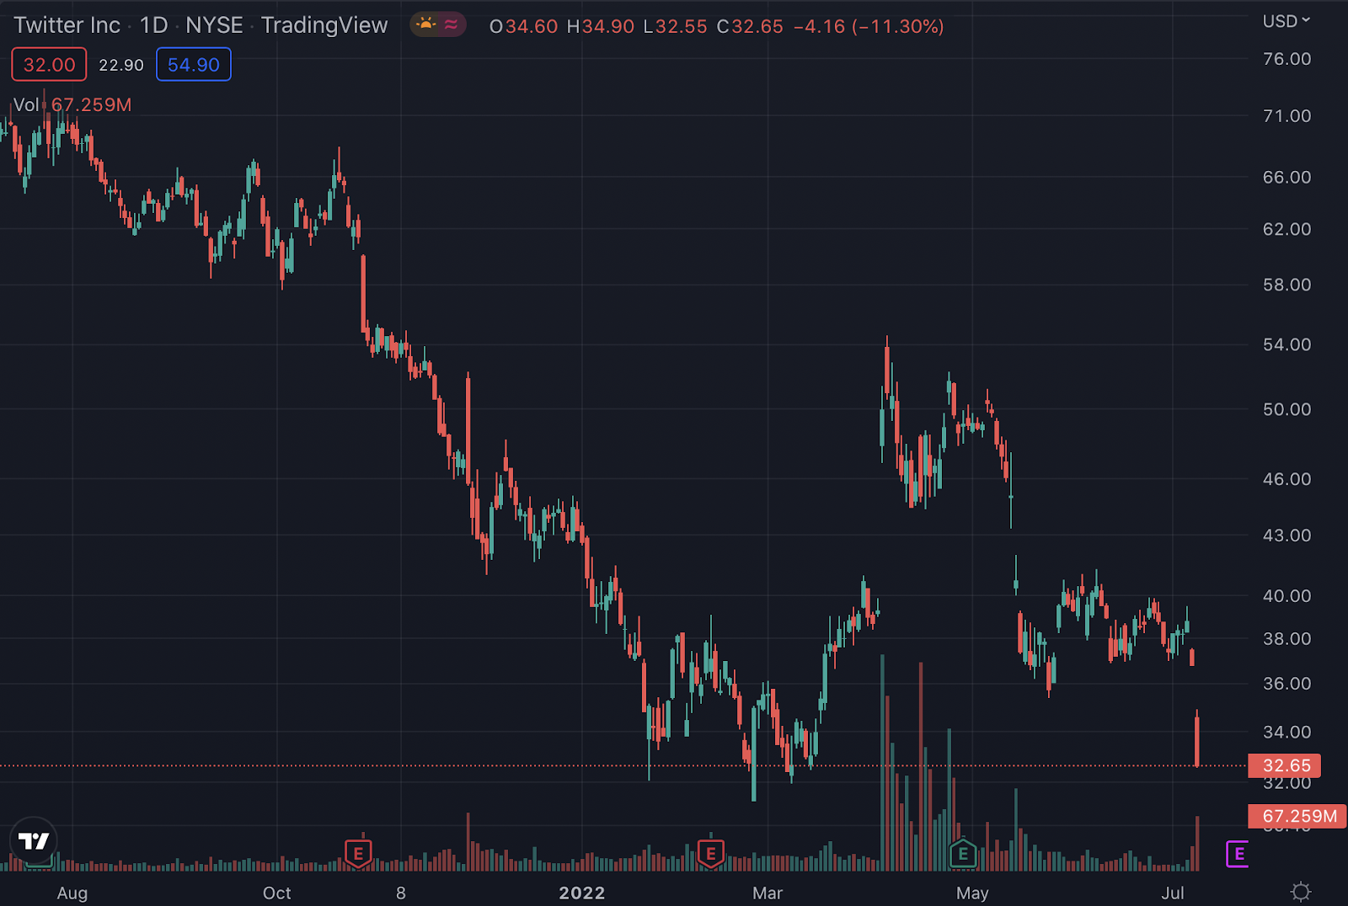The image size is (1348, 906).
Task: Click the Twitter Inc symbol title
Action: point(67,25)
